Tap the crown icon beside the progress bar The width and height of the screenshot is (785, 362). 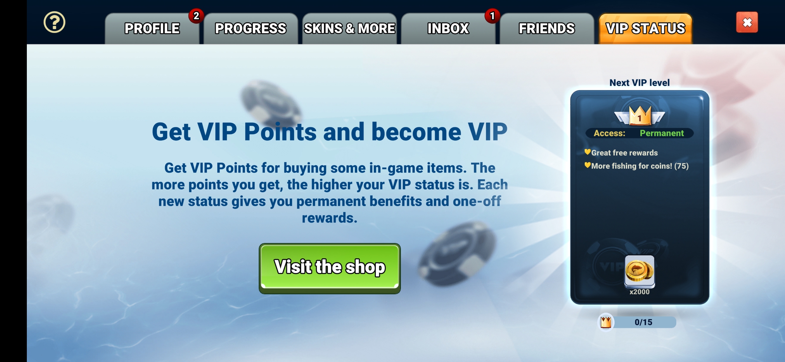[x=606, y=322]
